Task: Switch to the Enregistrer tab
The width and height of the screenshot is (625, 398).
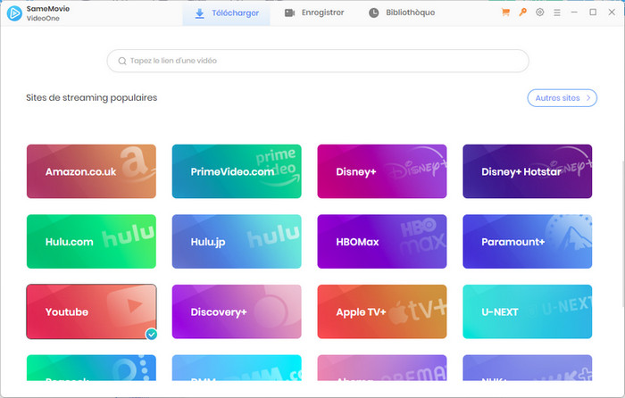Action: [x=314, y=12]
